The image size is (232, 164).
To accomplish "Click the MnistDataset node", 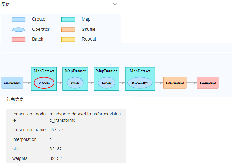I will coord(12,83).
